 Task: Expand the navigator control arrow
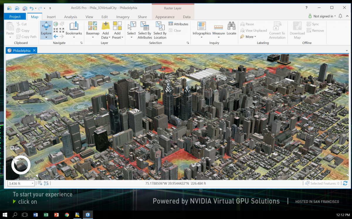(x=12, y=148)
